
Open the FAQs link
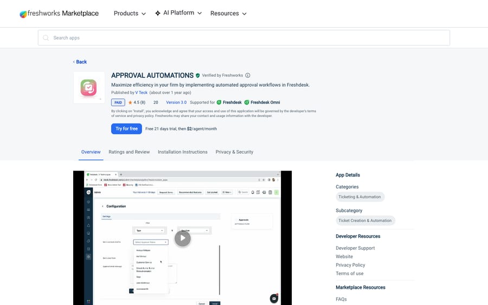pos(341,299)
